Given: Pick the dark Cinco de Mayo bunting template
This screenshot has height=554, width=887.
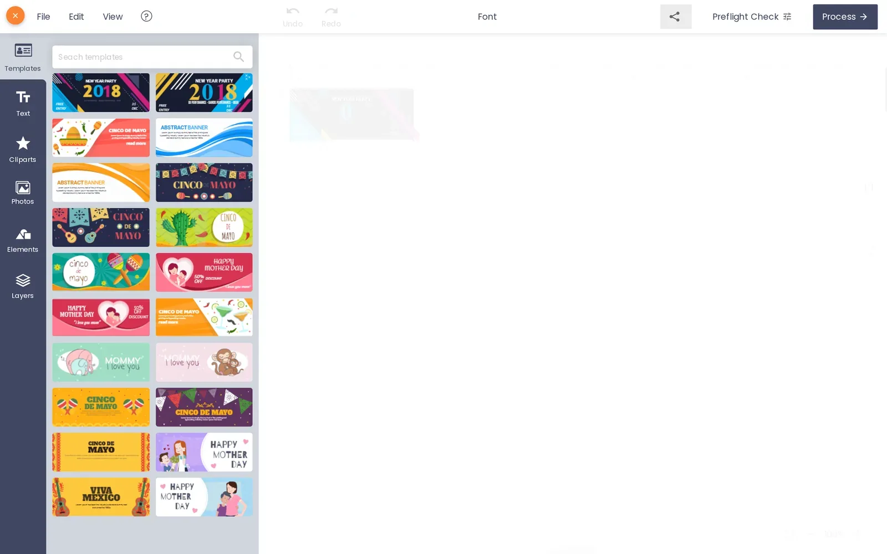Looking at the screenshot, I should [204, 182].
